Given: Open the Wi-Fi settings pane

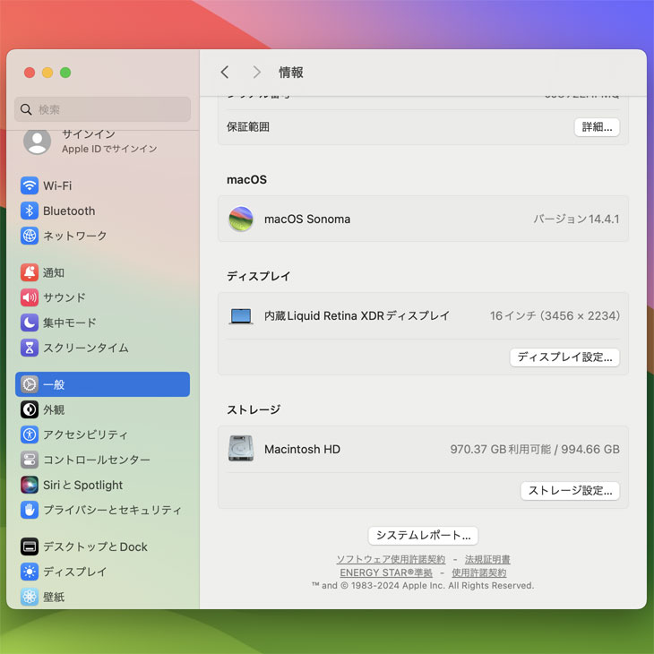Looking at the screenshot, I should click(103, 185).
